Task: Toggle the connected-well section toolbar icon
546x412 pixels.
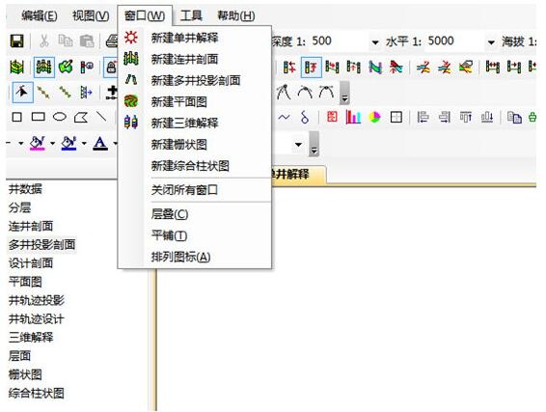Action: pyautogui.click(x=43, y=67)
